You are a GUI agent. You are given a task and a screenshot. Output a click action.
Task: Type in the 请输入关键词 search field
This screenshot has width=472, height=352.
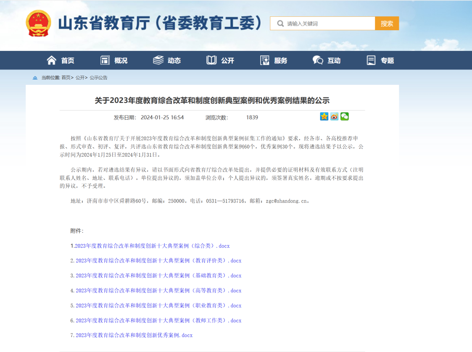pyautogui.click(x=328, y=24)
